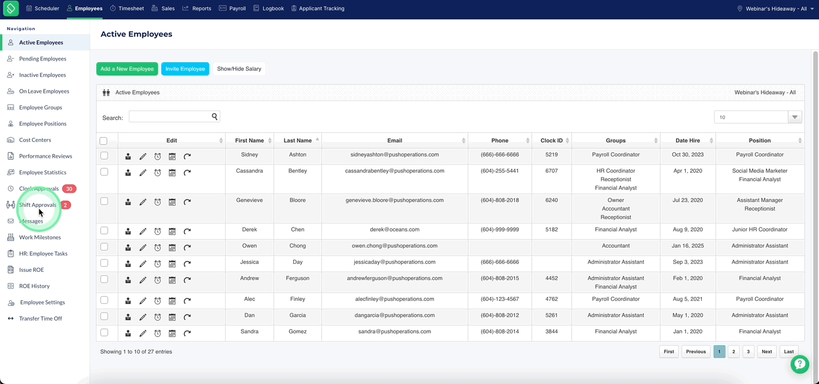Click the alarm clock icon for Alec Finley
This screenshot has width=819, height=384.
click(x=158, y=301)
